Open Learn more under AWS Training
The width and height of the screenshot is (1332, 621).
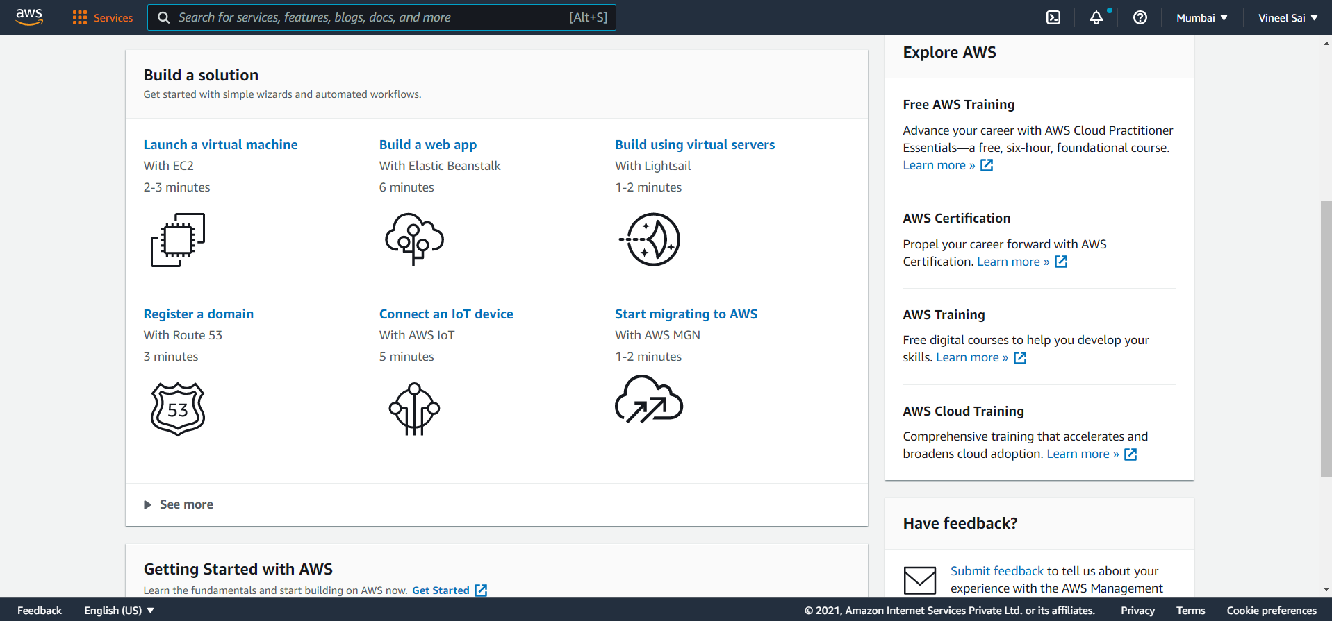pyautogui.click(x=972, y=357)
